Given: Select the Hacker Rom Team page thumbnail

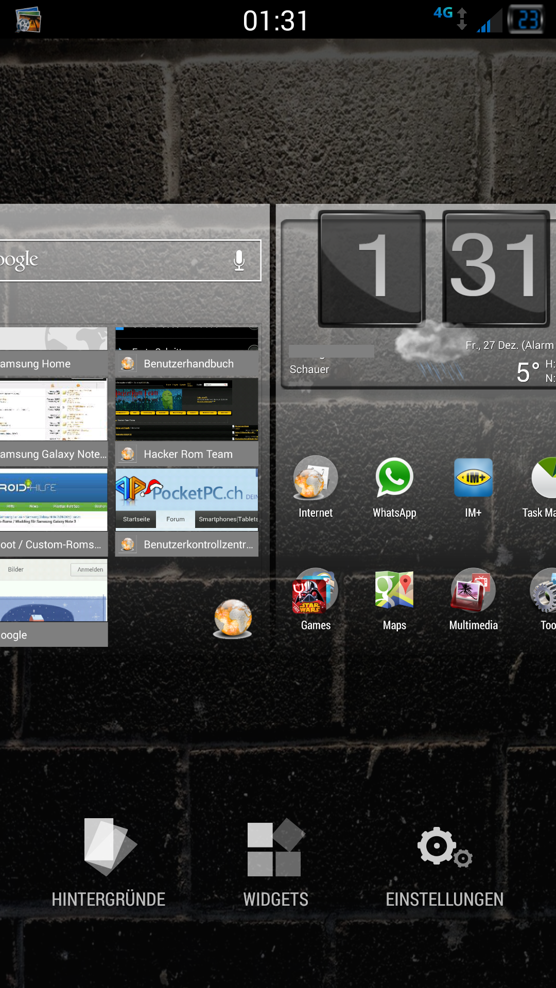Looking at the screenshot, I should (x=187, y=410).
